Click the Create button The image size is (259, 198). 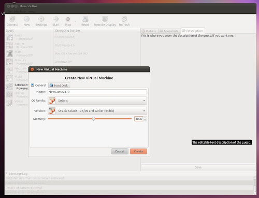tap(138, 151)
